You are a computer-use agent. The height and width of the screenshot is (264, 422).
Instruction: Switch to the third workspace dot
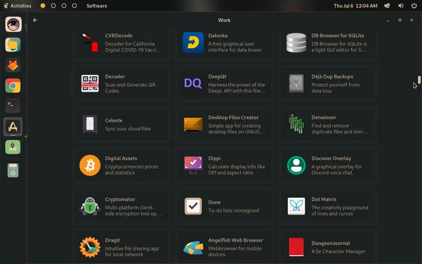coord(64,6)
